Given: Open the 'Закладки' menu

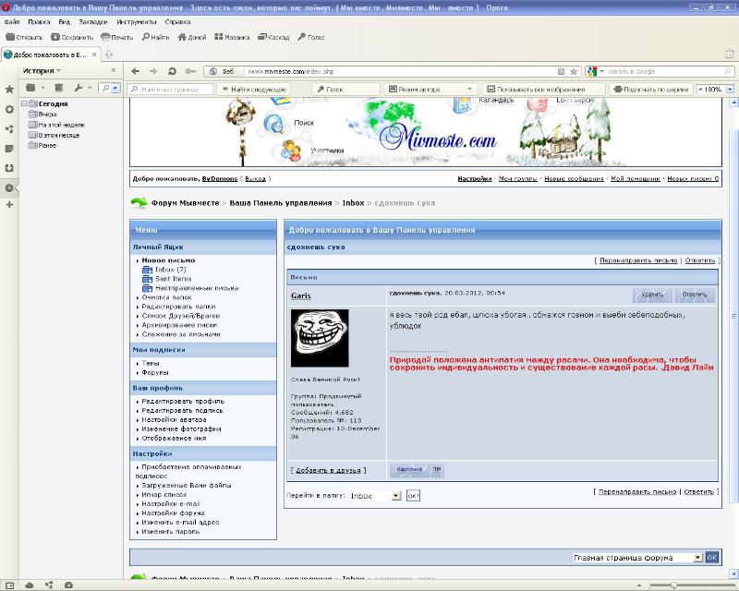Looking at the screenshot, I should click(92, 19).
